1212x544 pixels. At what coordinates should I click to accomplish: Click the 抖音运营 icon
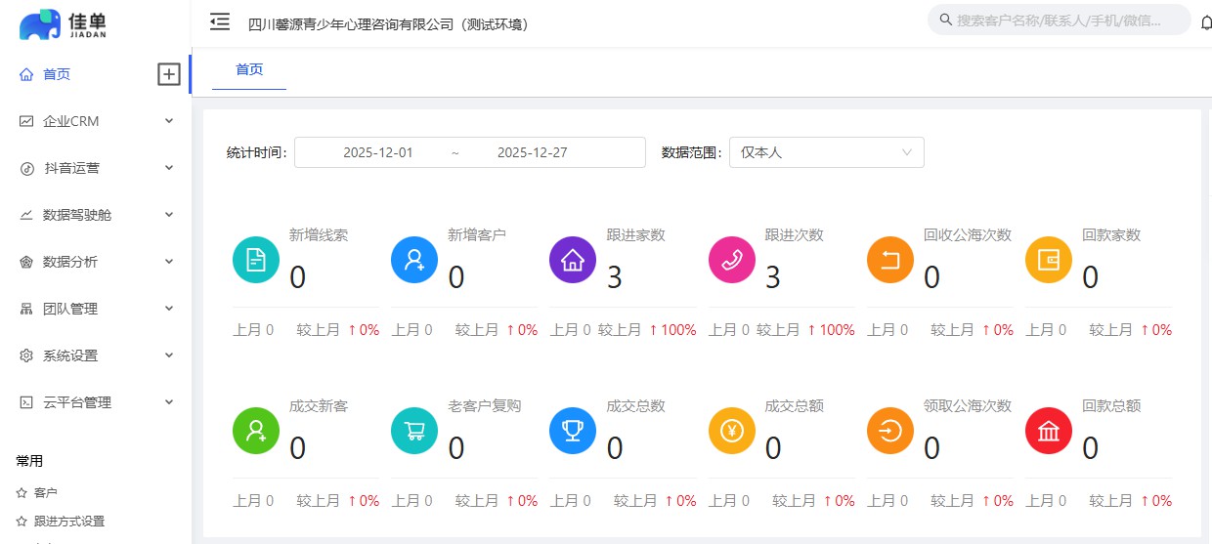pos(26,168)
